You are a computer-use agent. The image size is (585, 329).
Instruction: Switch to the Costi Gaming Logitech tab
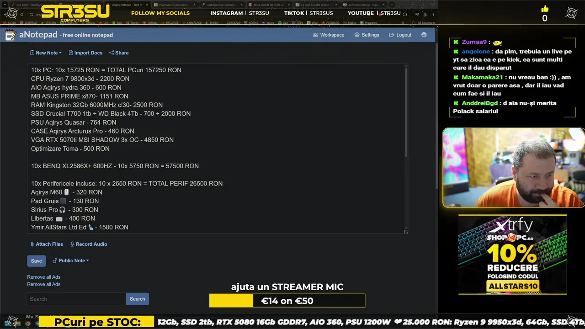coord(223,5)
